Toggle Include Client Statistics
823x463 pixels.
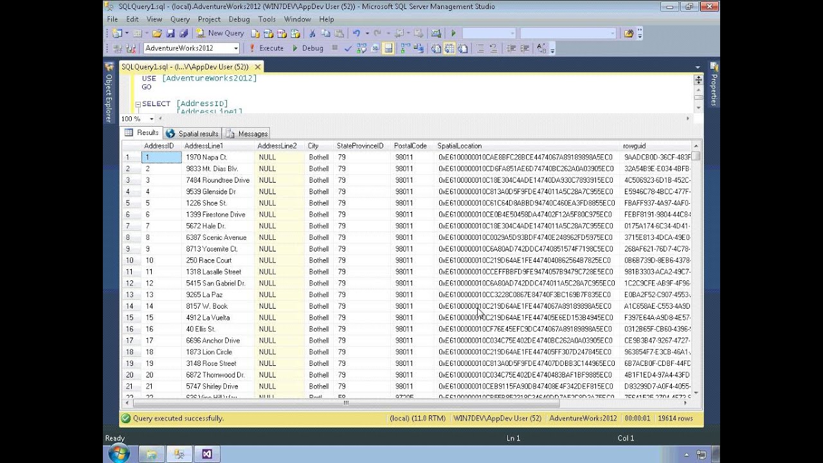tap(418, 48)
